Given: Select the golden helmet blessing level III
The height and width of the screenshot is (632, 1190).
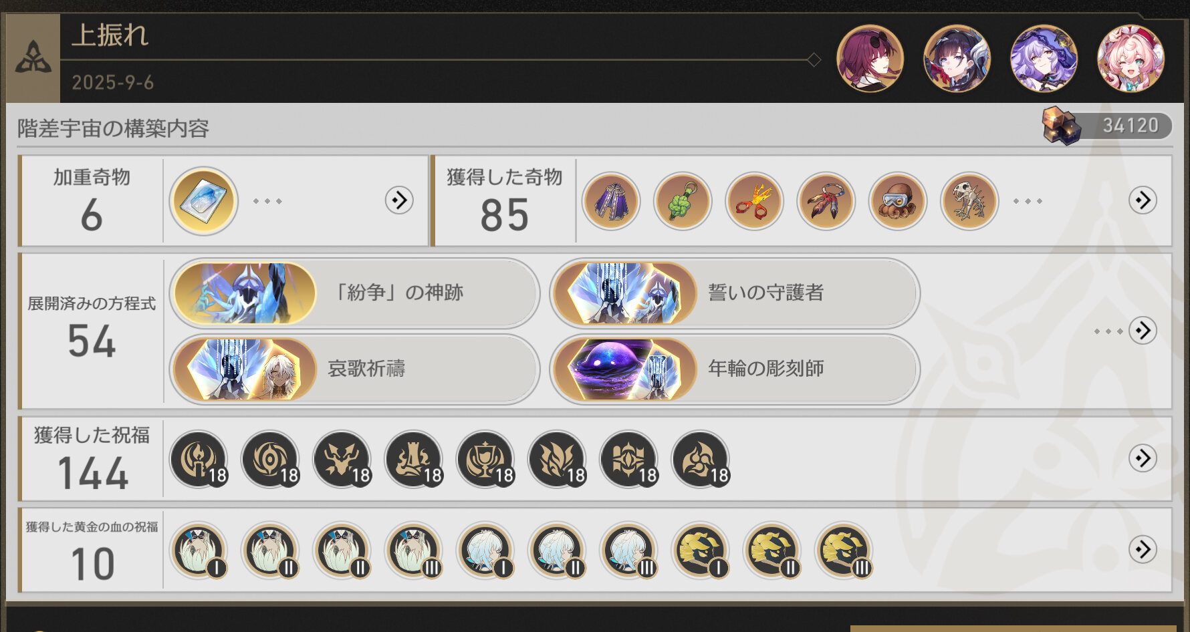Looking at the screenshot, I should (844, 550).
